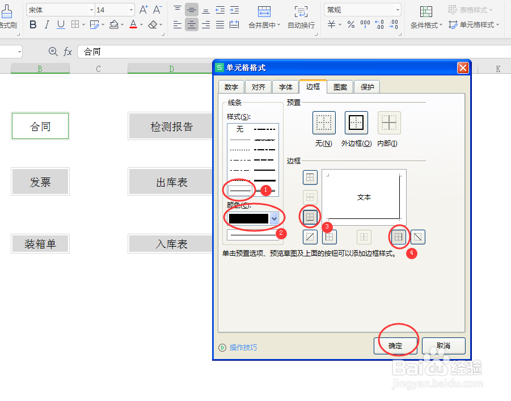
Task: Click the decrease indent icon
Action: 220,10
